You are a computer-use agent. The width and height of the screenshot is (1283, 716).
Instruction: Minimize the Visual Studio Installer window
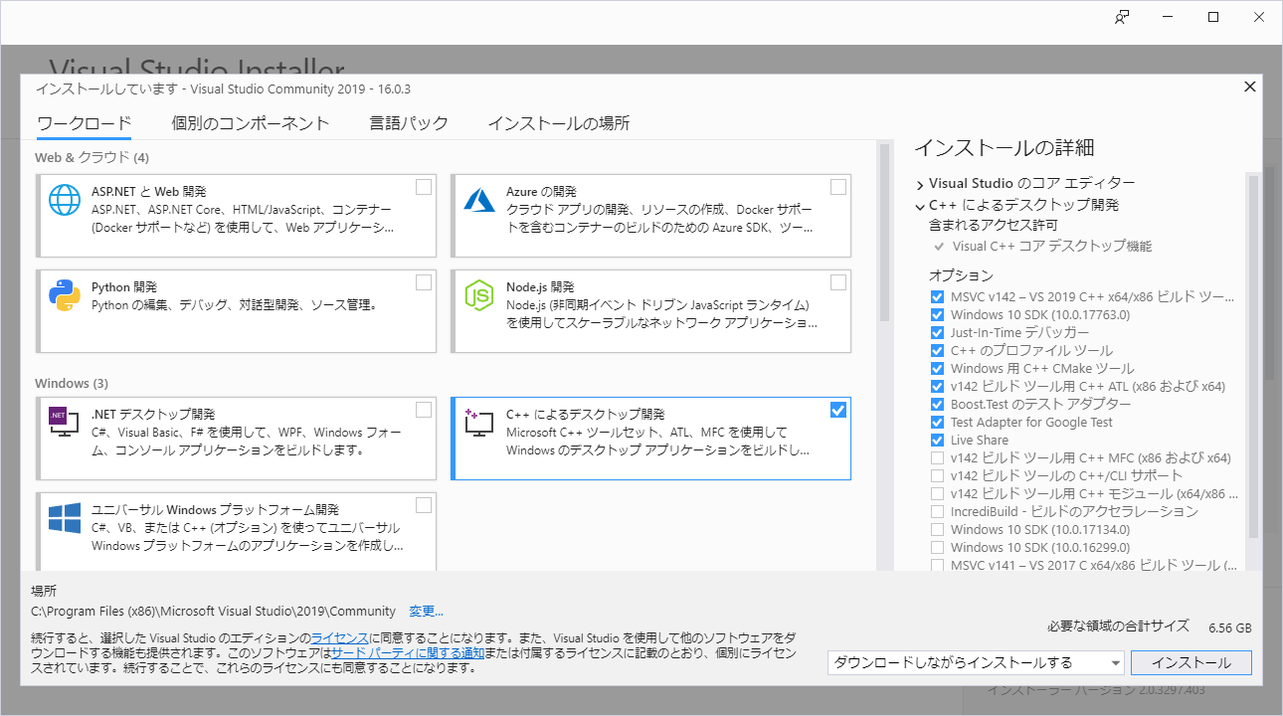click(x=1168, y=17)
